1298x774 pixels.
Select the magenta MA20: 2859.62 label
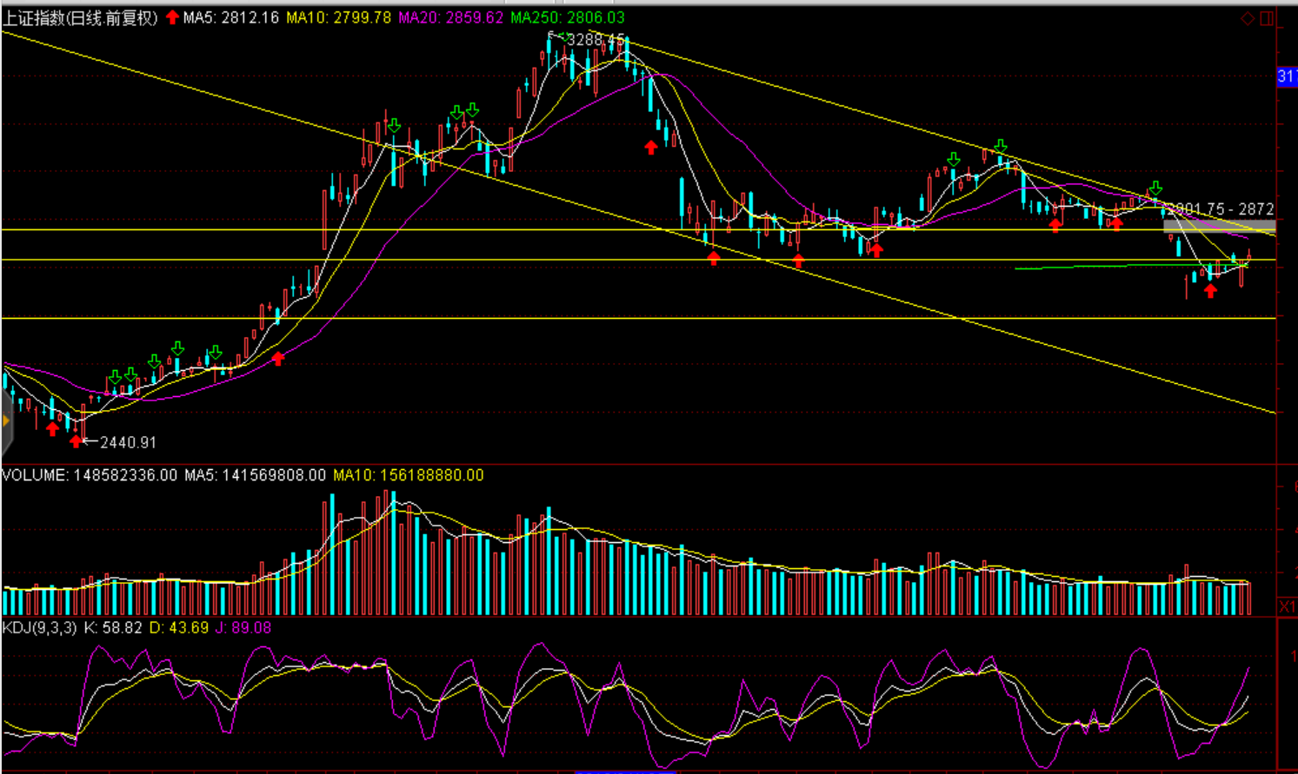[x=450, y=17]
